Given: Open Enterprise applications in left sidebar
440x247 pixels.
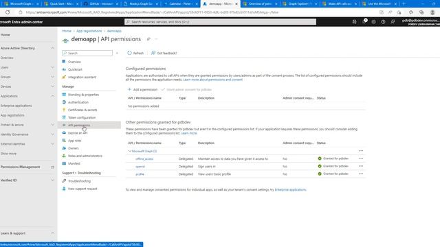Looking at the screenshot, I should tap(16, 106).
